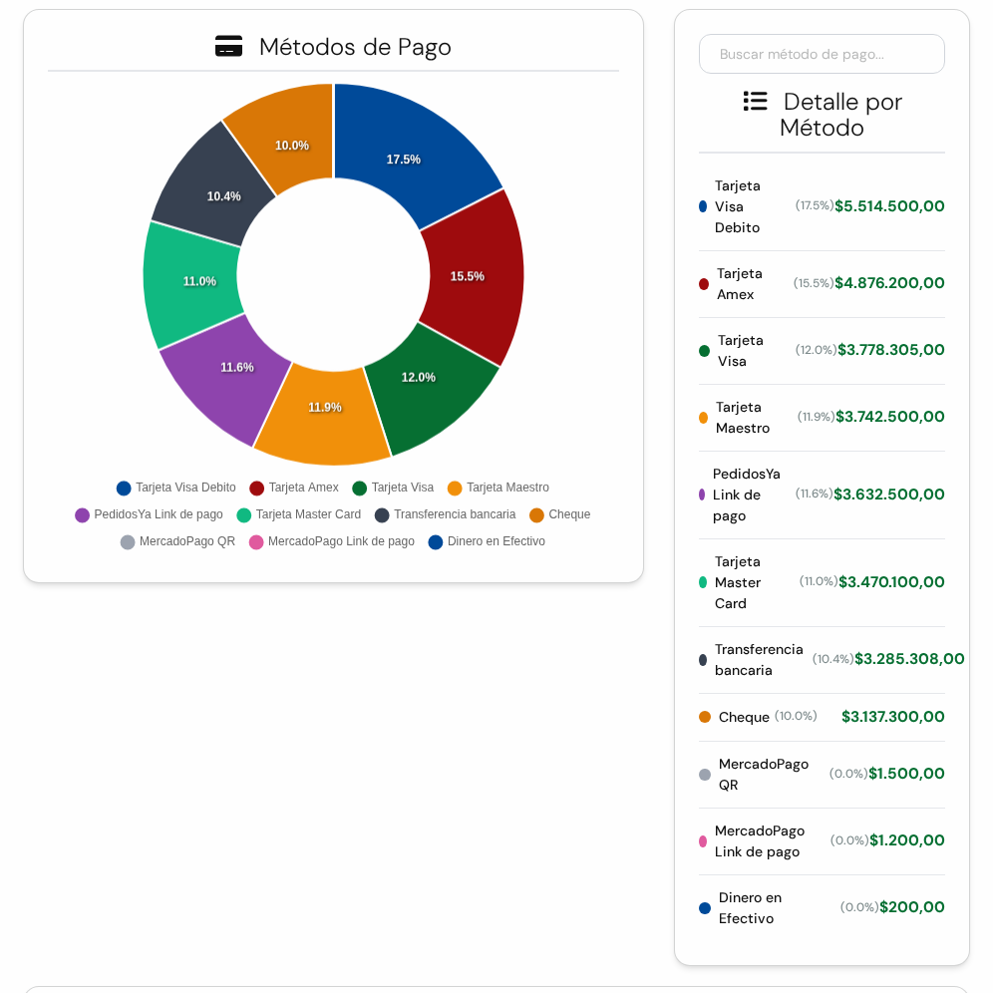Click the amount $3.285.308,00
The width and height of the screenshot is (993, 993).
(909, 659)
